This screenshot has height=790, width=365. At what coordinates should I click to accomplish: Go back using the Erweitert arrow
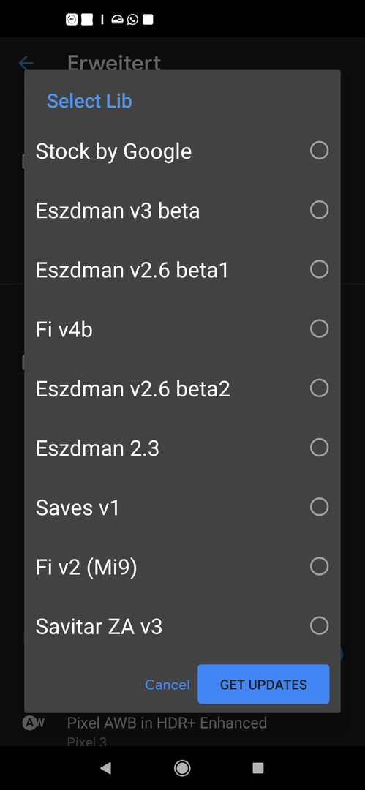(26, 63)
